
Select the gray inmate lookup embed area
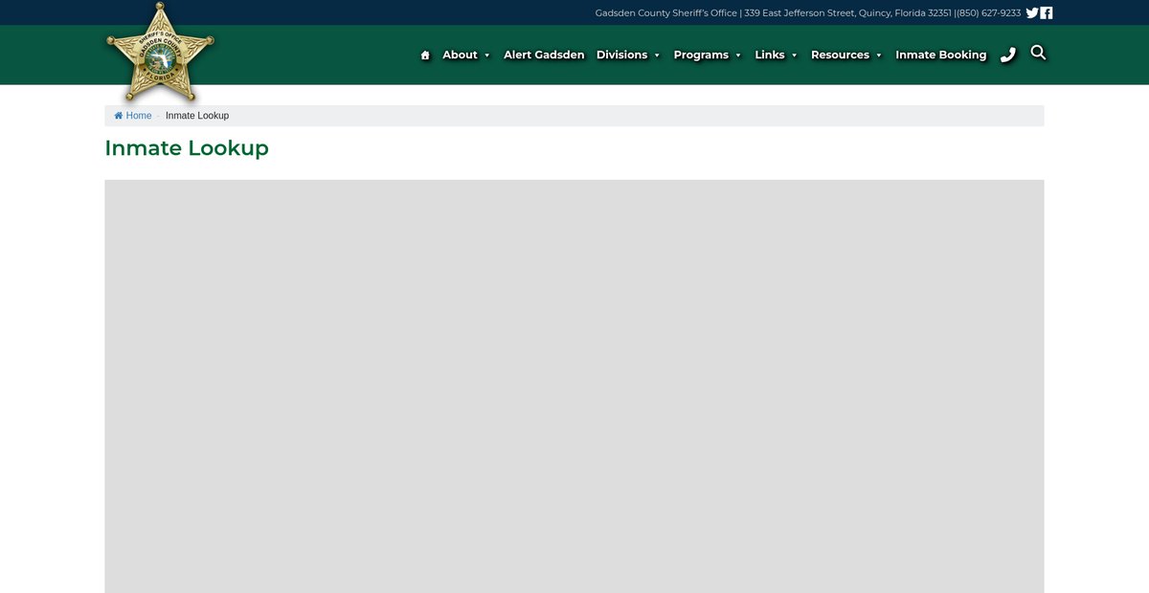(574, 386)
